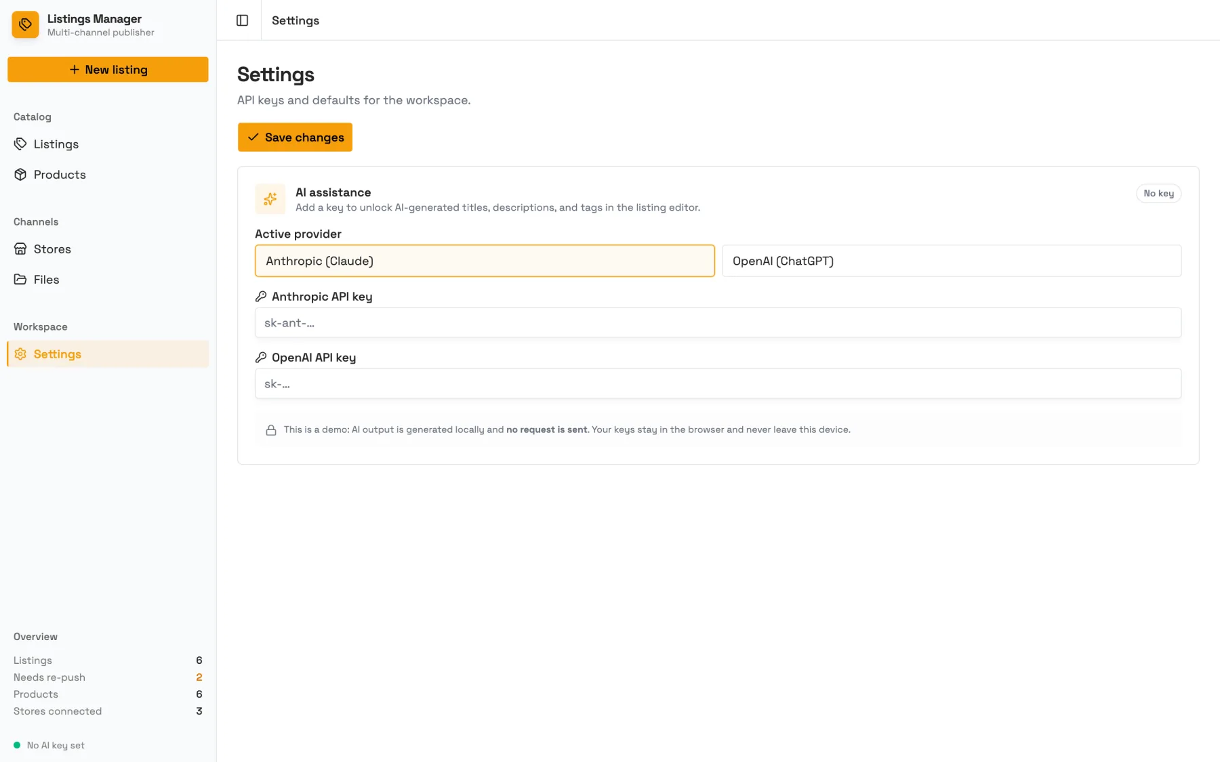Click the Settings page heading
The width and height of the screenshot is (1220, 762).
[x=276, y=75]
